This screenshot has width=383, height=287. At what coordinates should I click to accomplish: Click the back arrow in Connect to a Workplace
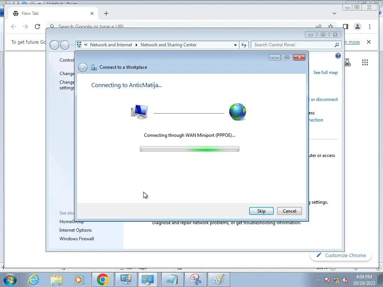point(83,67)
